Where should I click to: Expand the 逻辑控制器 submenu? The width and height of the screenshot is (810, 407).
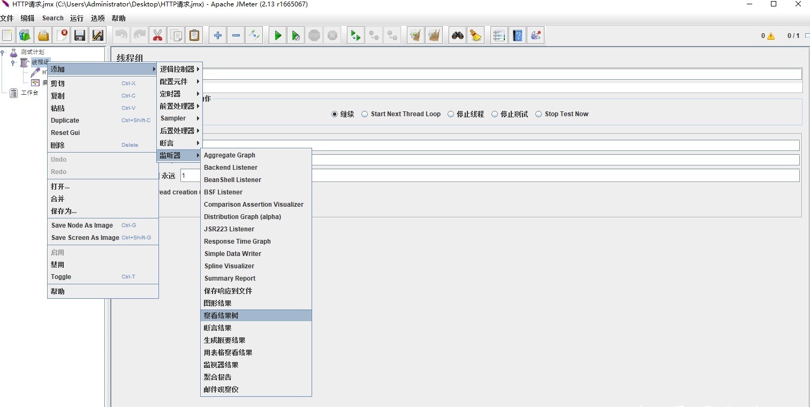(179, 69)
